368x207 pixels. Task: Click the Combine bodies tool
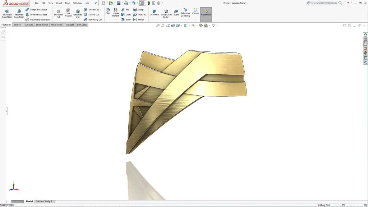tap(154, 13)
